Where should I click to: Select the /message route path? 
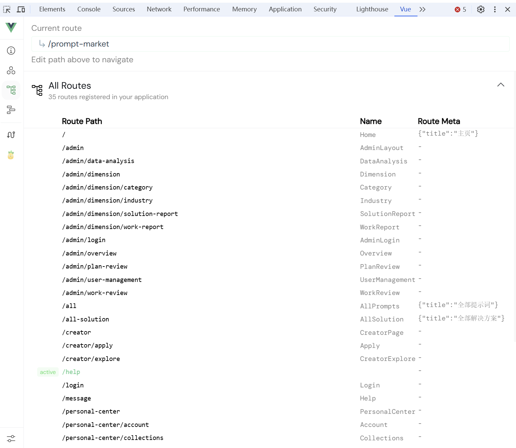pyautogui.click(x=77, y=398)
